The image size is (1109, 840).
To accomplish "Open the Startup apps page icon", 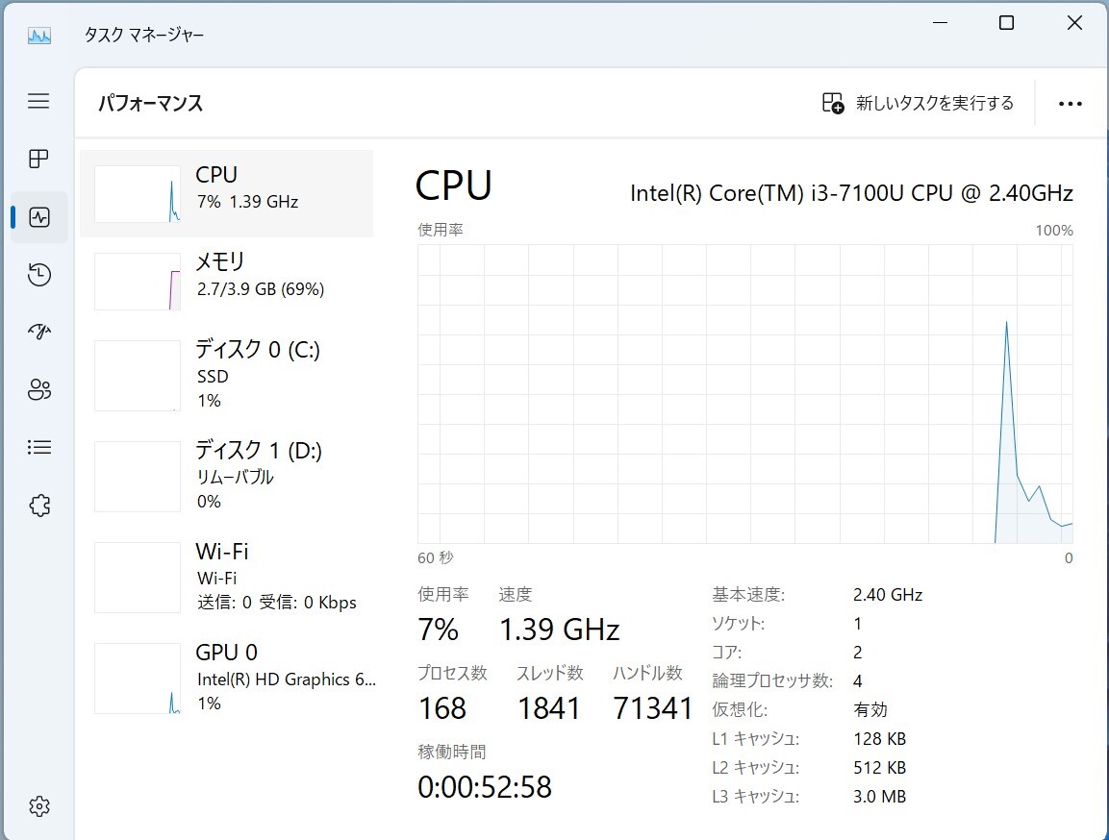I will pos(38,333).
